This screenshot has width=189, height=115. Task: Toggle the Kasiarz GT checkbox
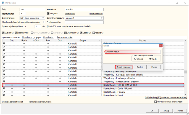[94, 33]
